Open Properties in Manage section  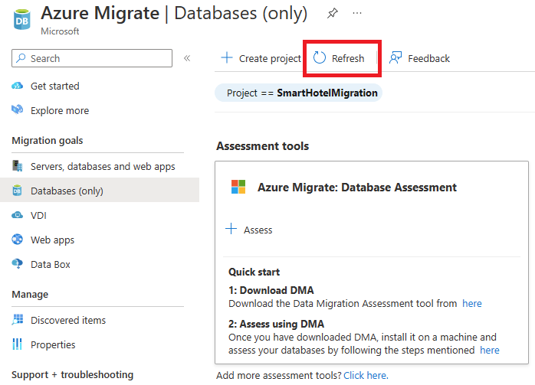click(53, 344)
